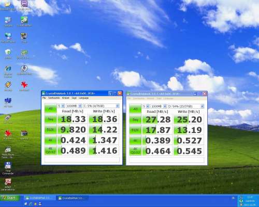Switch to first CrystalDiskMark taskbar button
The image size is (259, 207).
[39, 198]
